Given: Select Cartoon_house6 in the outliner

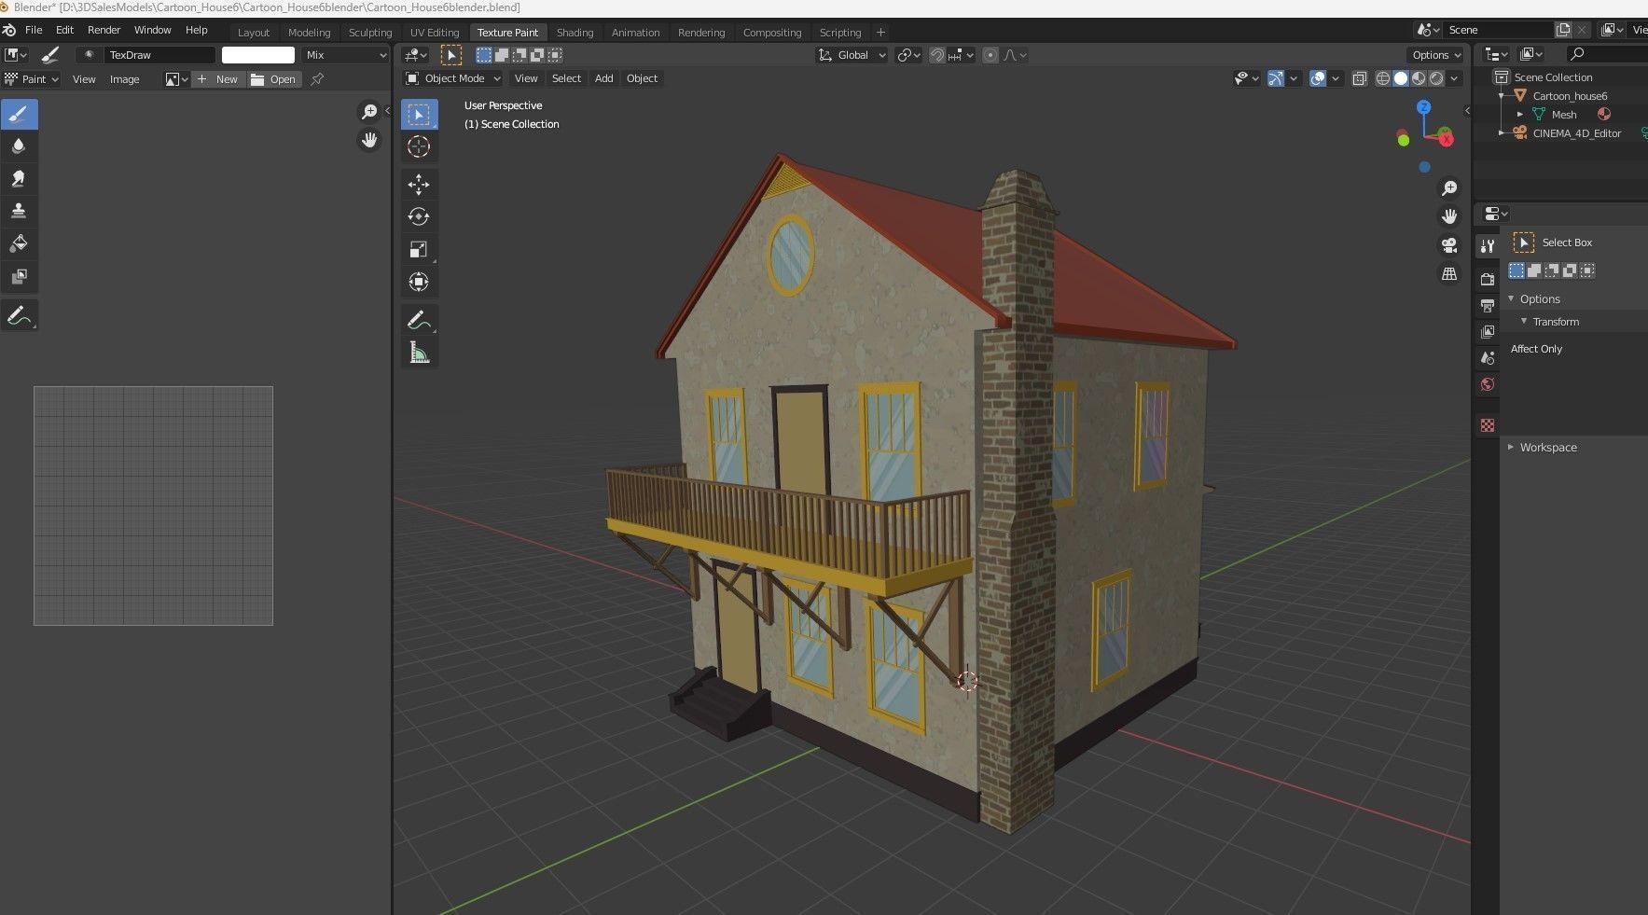Looking at the screenshot, I should (x=1570, y=96).
